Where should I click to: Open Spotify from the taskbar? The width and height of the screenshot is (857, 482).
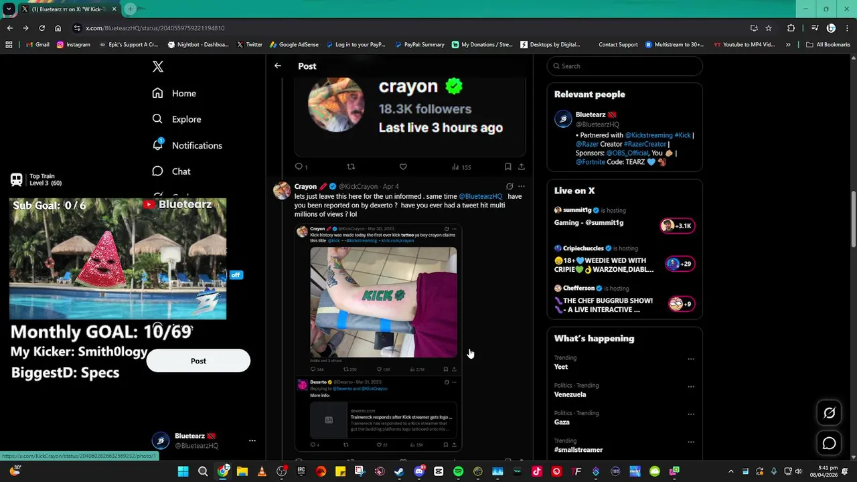coord(458,471)
